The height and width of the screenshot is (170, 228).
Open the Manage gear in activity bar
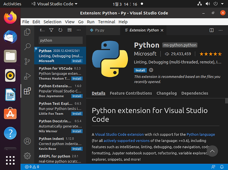pos(27,156)
